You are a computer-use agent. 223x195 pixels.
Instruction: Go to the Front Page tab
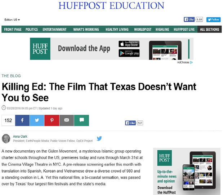13,29
